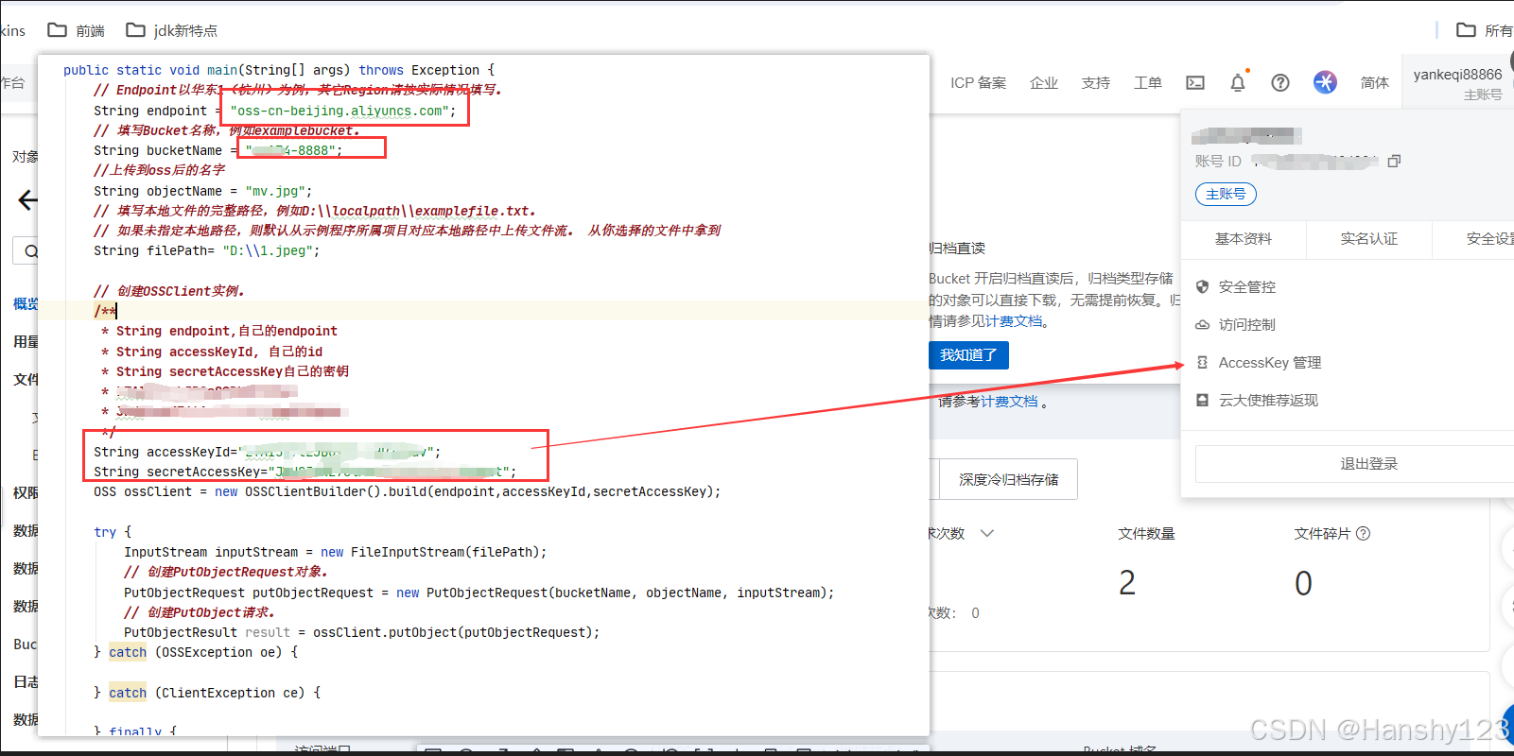1514x756 pixels.
Task: Click the AccessKey 管理 icon
Action: click(1203, 362)
